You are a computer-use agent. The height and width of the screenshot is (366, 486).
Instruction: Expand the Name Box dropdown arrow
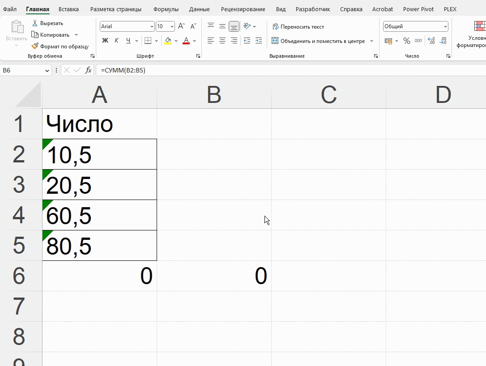[47, 71]
